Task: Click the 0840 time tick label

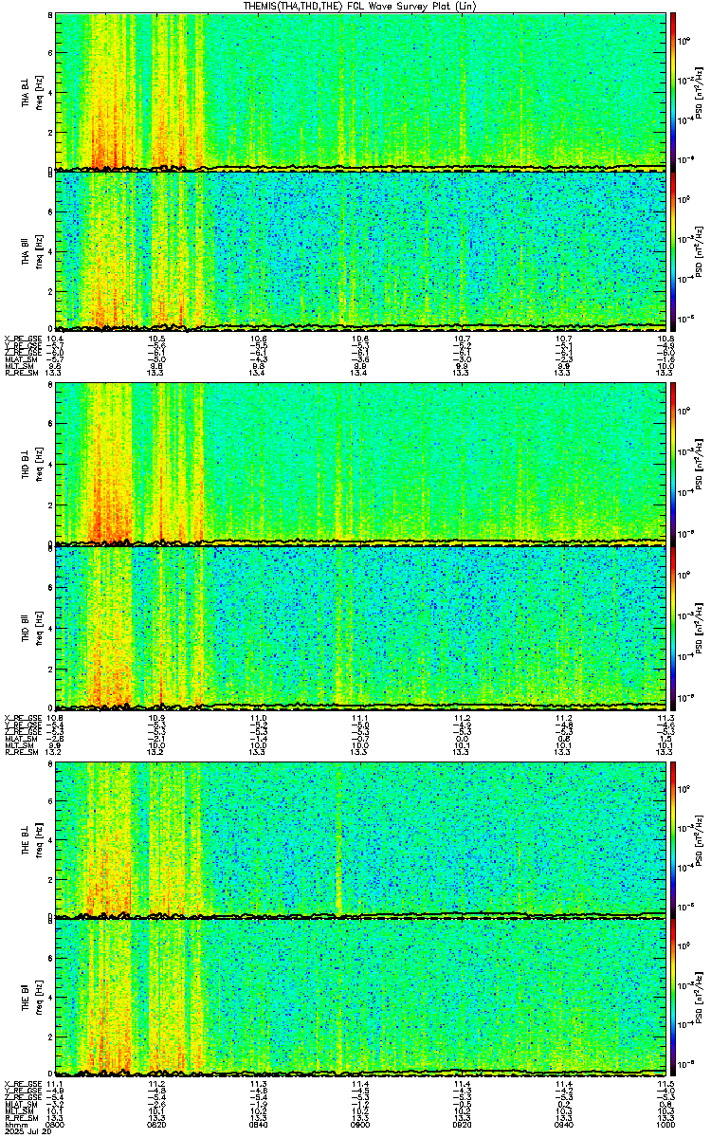Action: click(259, 1125)
